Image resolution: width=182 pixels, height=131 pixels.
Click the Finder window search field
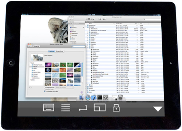click(153, 19)
